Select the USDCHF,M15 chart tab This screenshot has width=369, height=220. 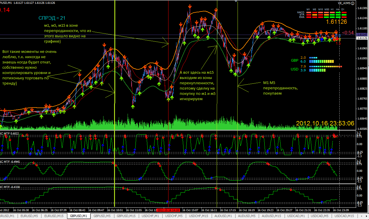pyautogui.click(x=199, y=216)
